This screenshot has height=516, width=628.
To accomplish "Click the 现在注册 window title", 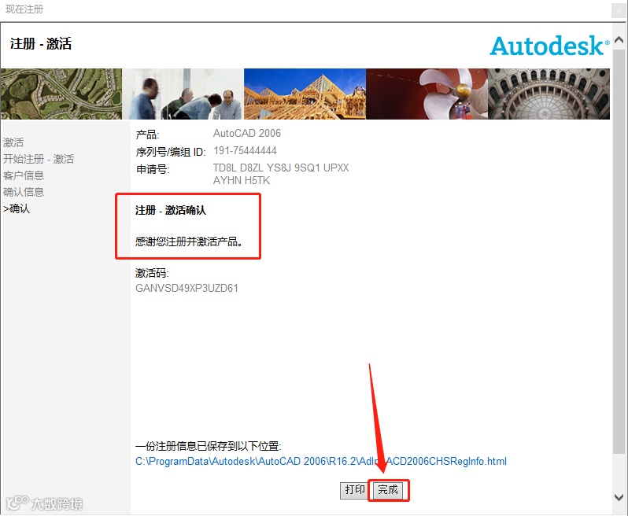I will [24, 9].
